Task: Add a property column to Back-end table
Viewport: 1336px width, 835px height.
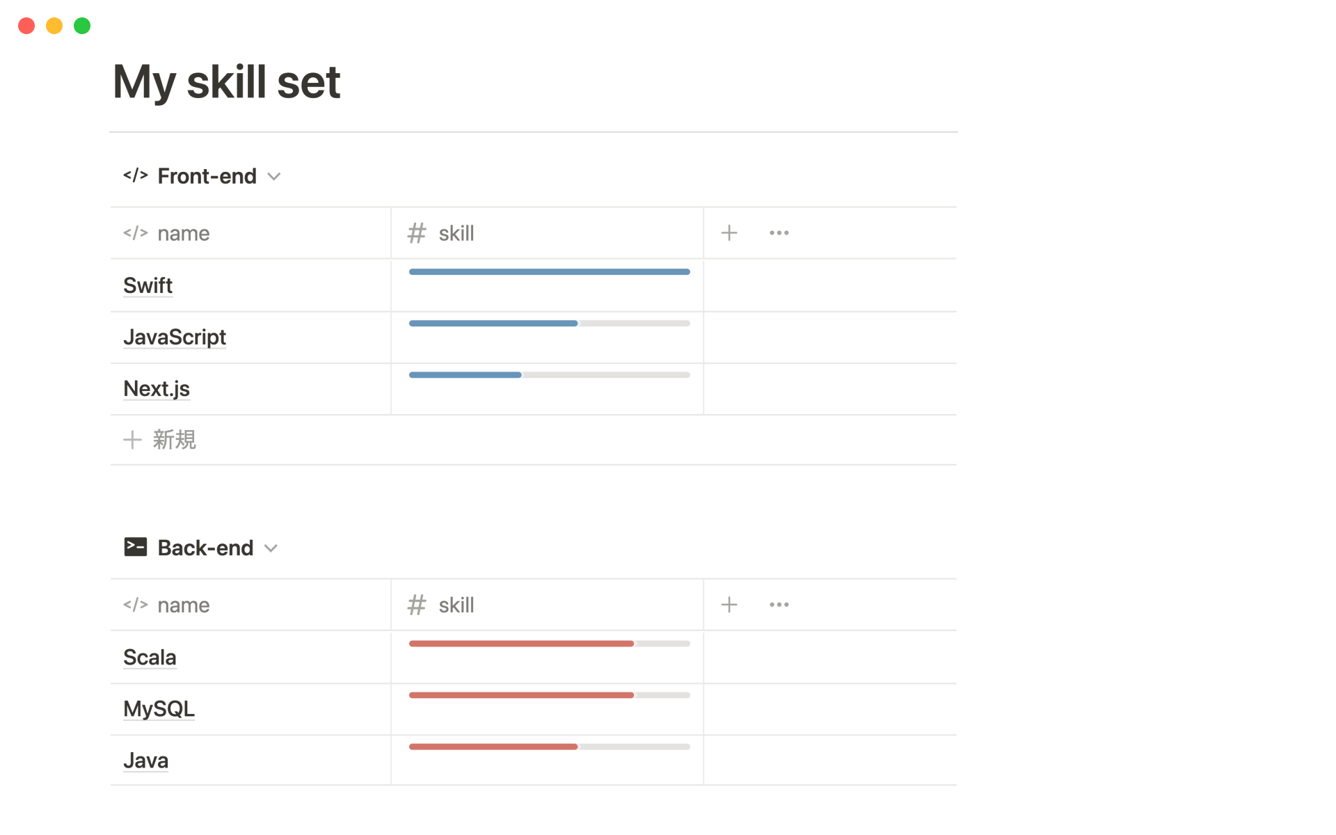Action: pyautogui.click(x=729, y=605)
